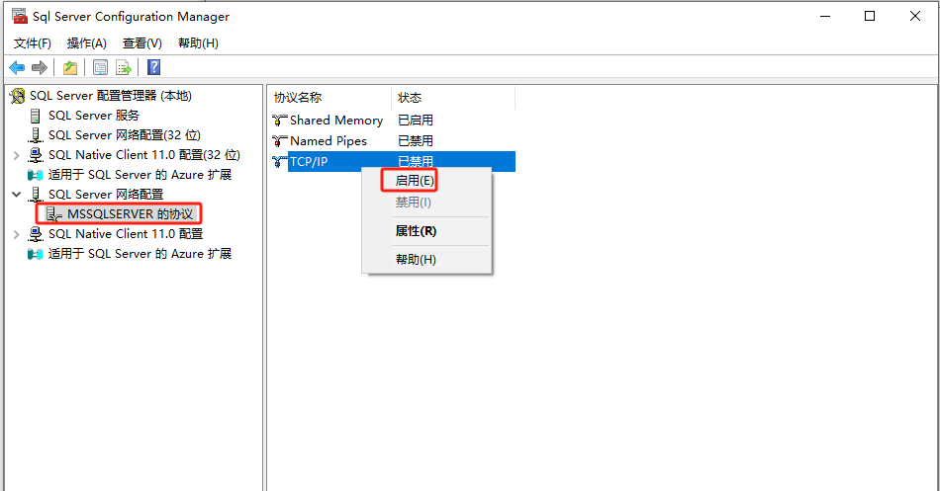Click the SQL Server 网络配置(32 位) icon
940x491 pixels.
[x=36, y=135]
